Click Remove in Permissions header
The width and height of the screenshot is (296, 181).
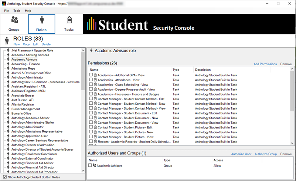(x=286, y=64)
